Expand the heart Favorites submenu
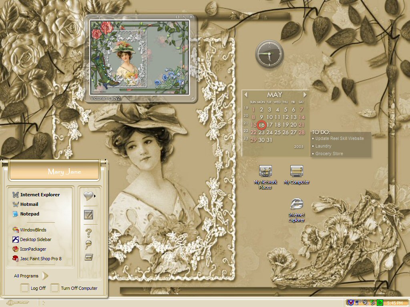The width and height of the screenshot is (410, 307). 89,195
